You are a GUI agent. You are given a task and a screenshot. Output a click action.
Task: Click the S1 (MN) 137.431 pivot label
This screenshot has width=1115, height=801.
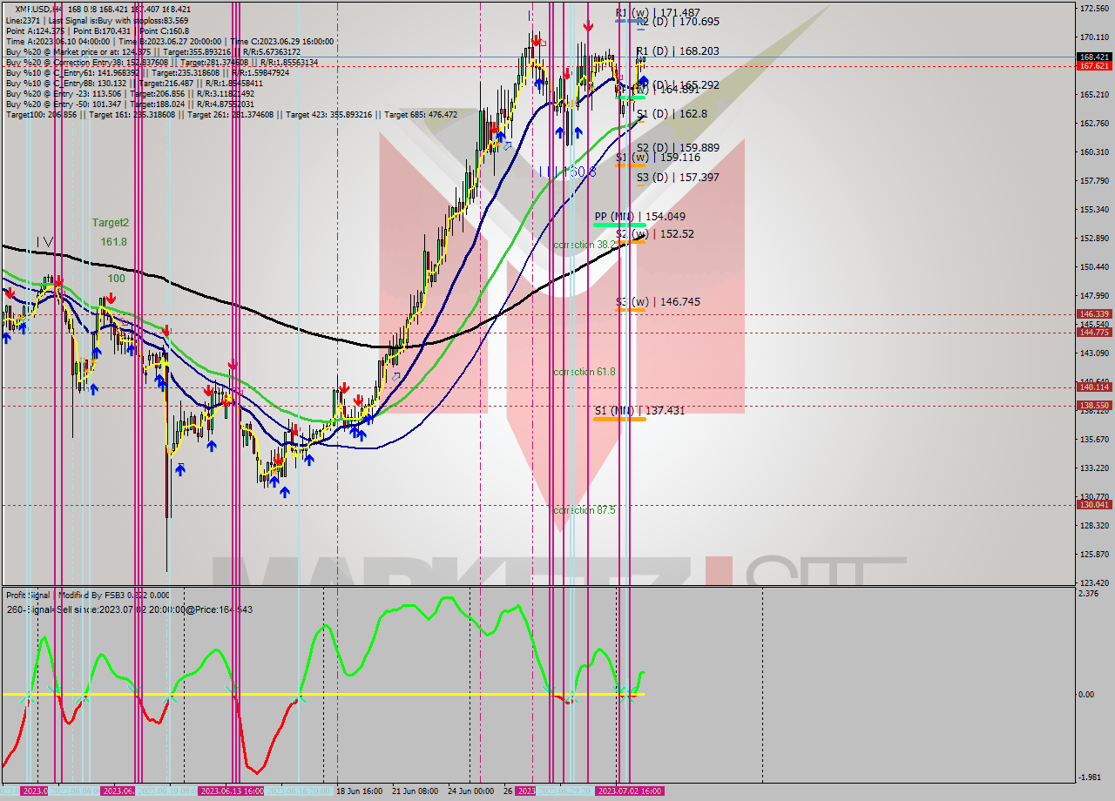639,411
